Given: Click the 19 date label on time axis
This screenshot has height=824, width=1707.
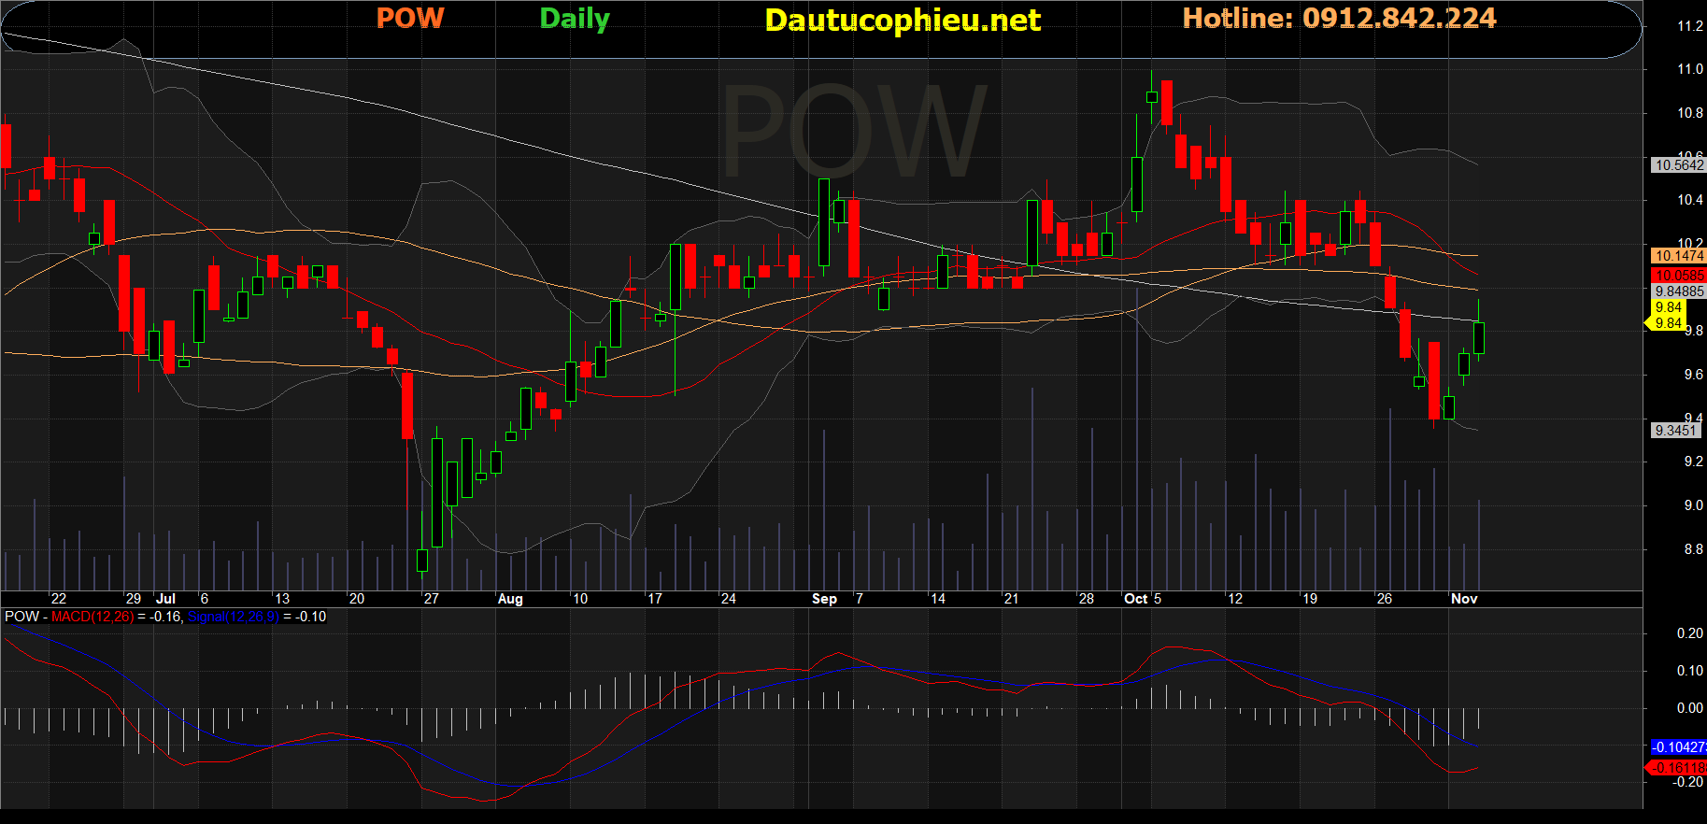Looking at the screenshot, I should click(x=1310, y=599).
